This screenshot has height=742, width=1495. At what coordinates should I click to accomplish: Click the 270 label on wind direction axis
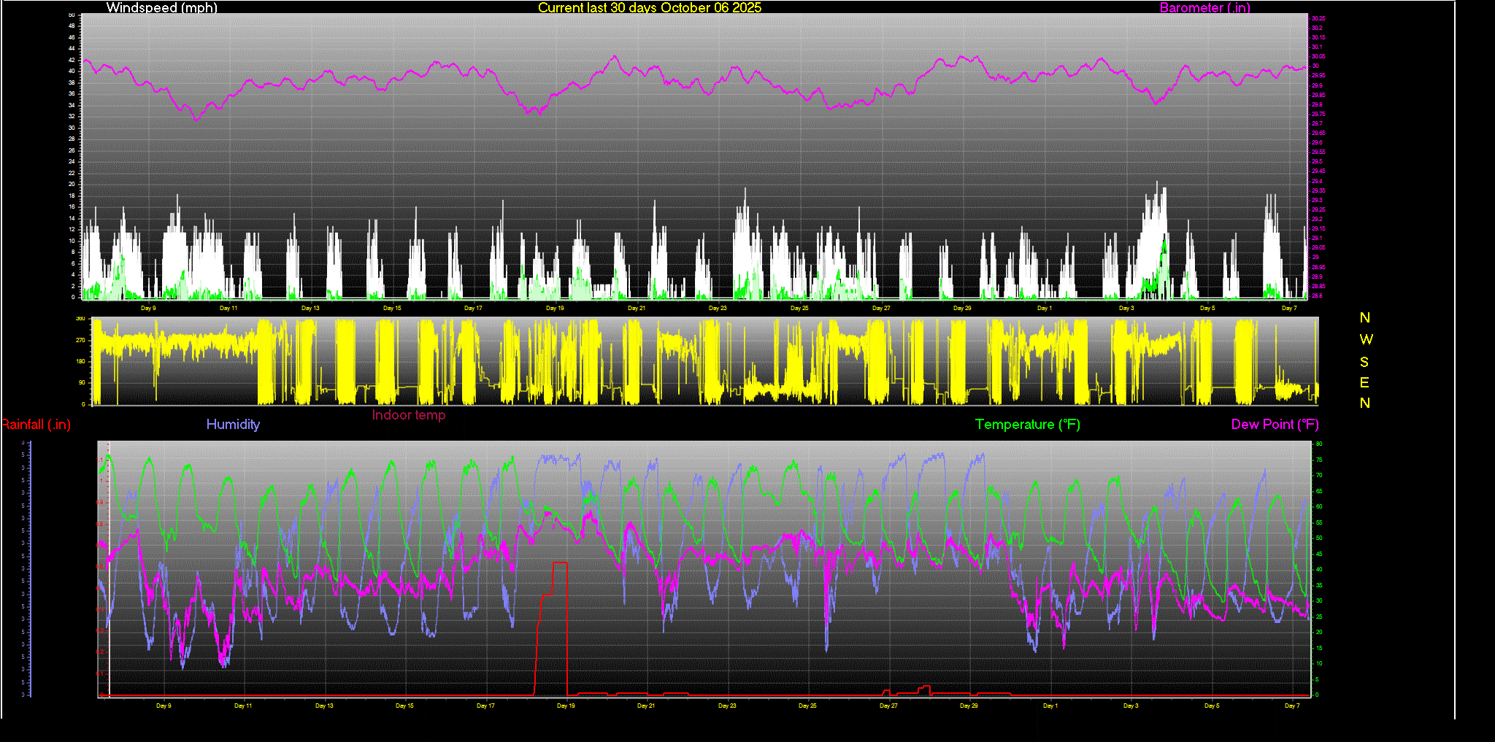click(x=80, y=340)
